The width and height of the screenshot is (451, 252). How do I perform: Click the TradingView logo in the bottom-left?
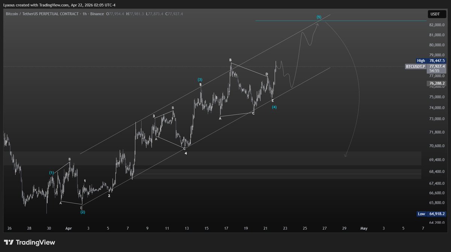point(29,242)
